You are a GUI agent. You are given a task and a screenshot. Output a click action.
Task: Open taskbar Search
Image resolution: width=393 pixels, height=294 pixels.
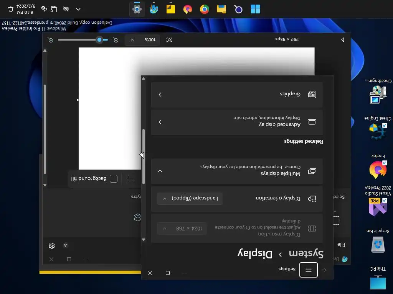238,9
